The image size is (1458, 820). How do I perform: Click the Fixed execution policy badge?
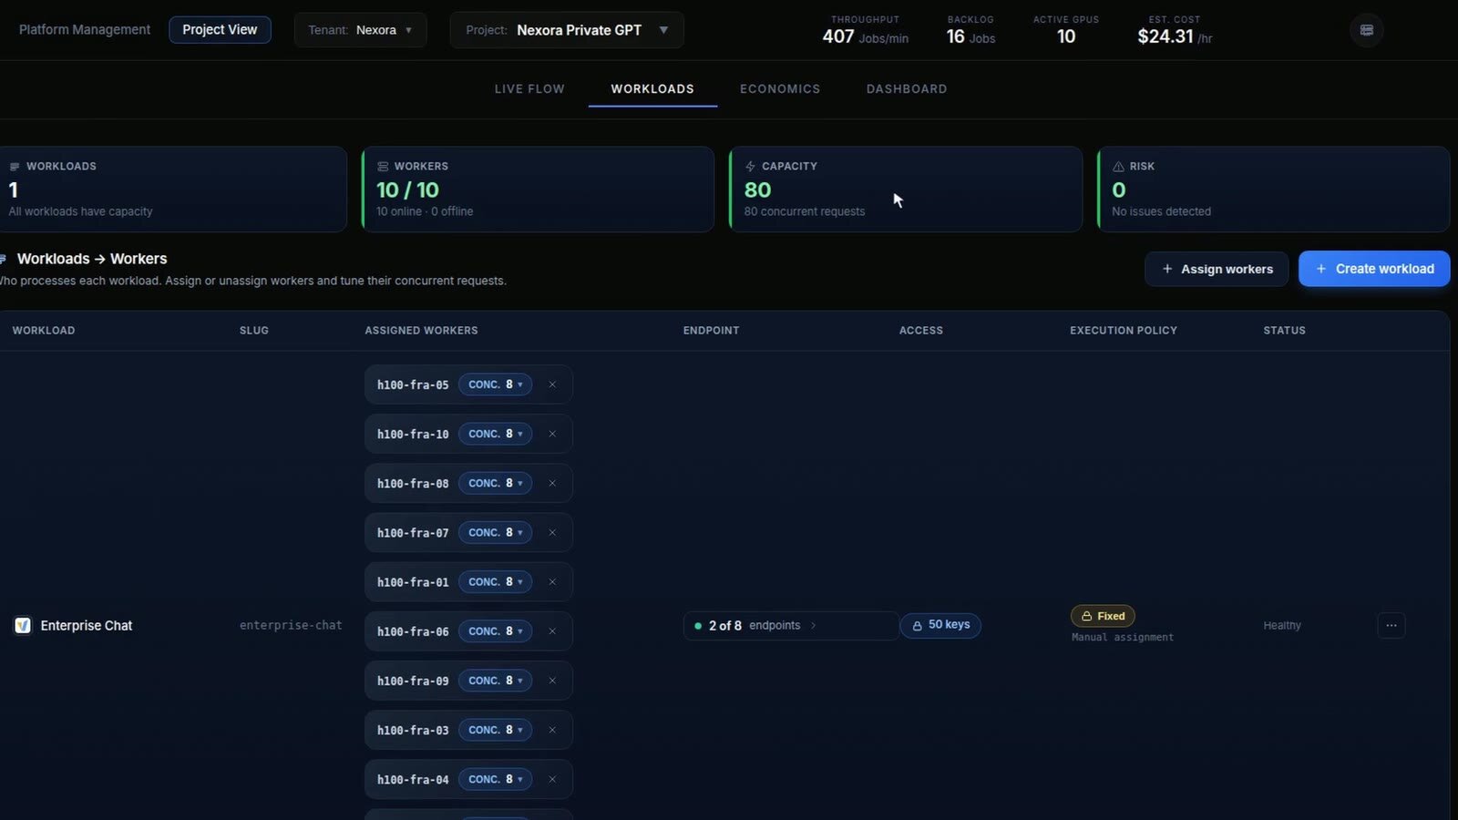1103,616
